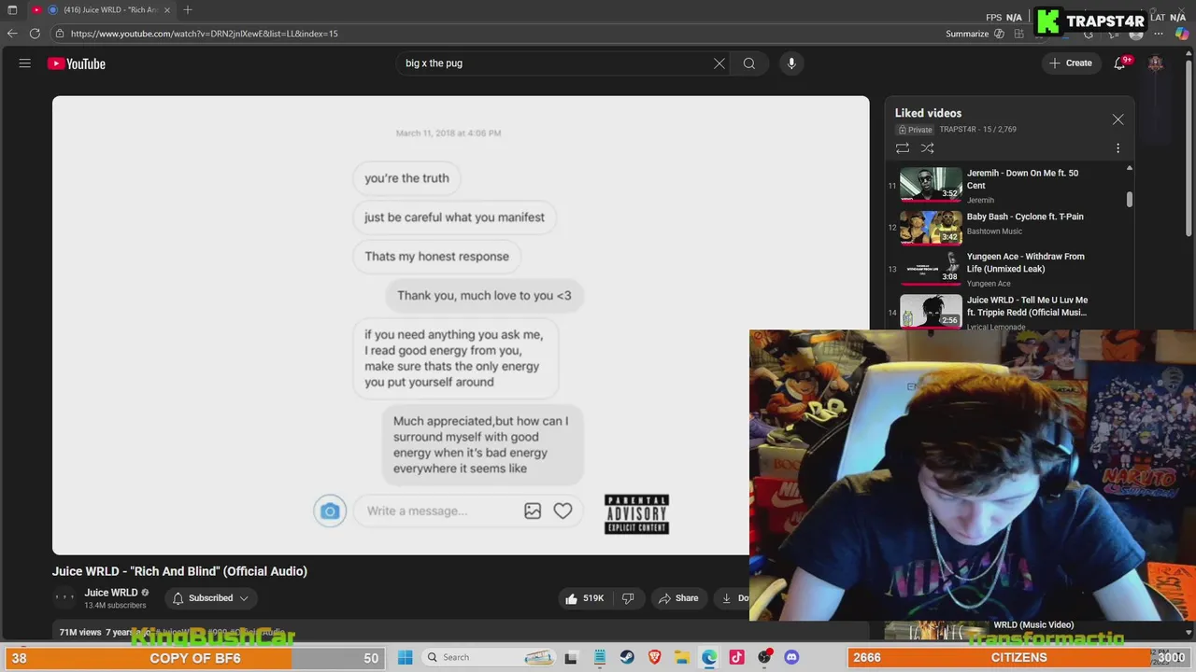This screenshot has width=1196, height=672.
Task: Play Yungeen Ace Withdraw From Life thumbnail
Action: [x=931, y=267]
